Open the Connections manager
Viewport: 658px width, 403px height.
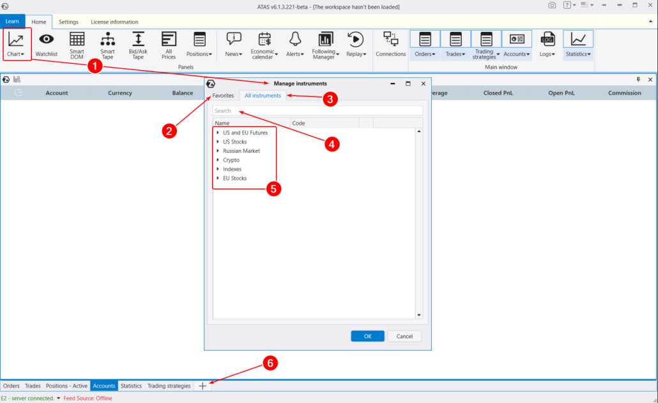(390, 43)
